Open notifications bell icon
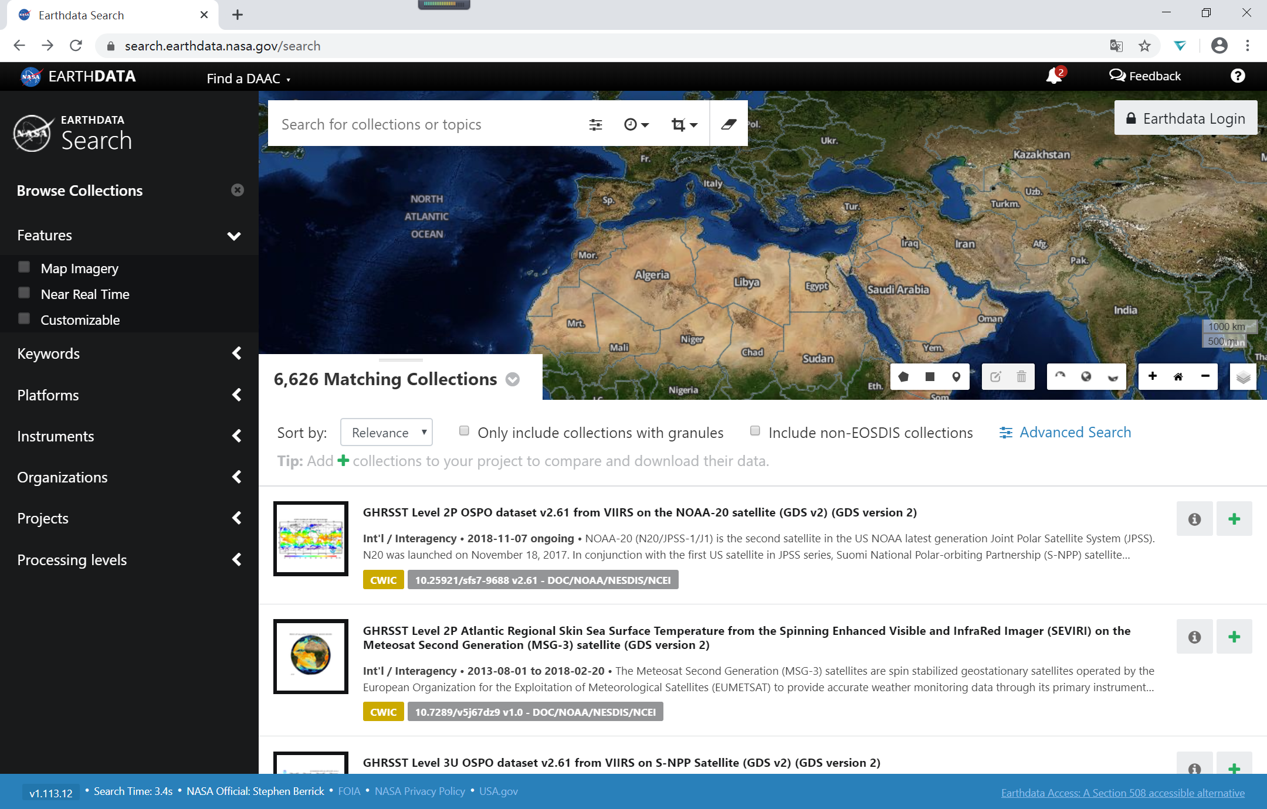Screen dimensions: 1267x809 [x=1055, y=76]
